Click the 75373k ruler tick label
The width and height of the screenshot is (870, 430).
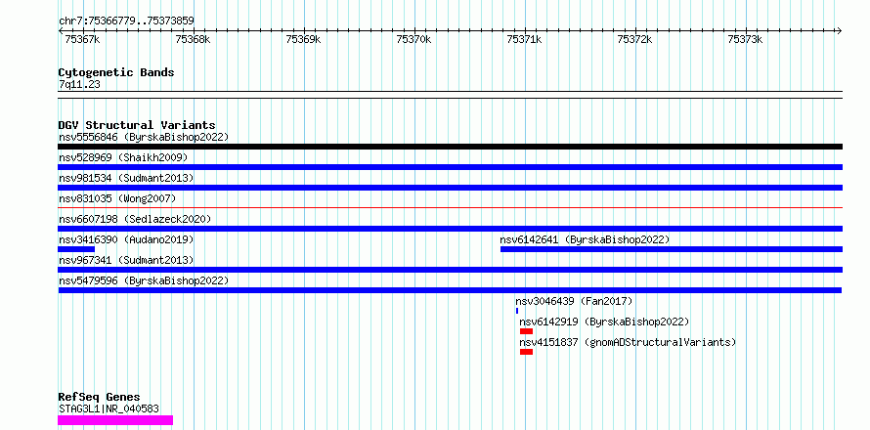click(x=745, y=39)
